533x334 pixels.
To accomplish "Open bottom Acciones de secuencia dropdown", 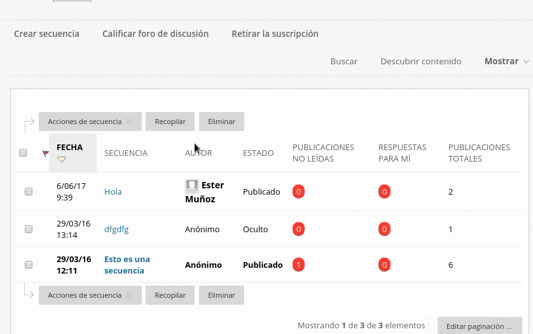I will pyautogui.click(x=90, y=295).
